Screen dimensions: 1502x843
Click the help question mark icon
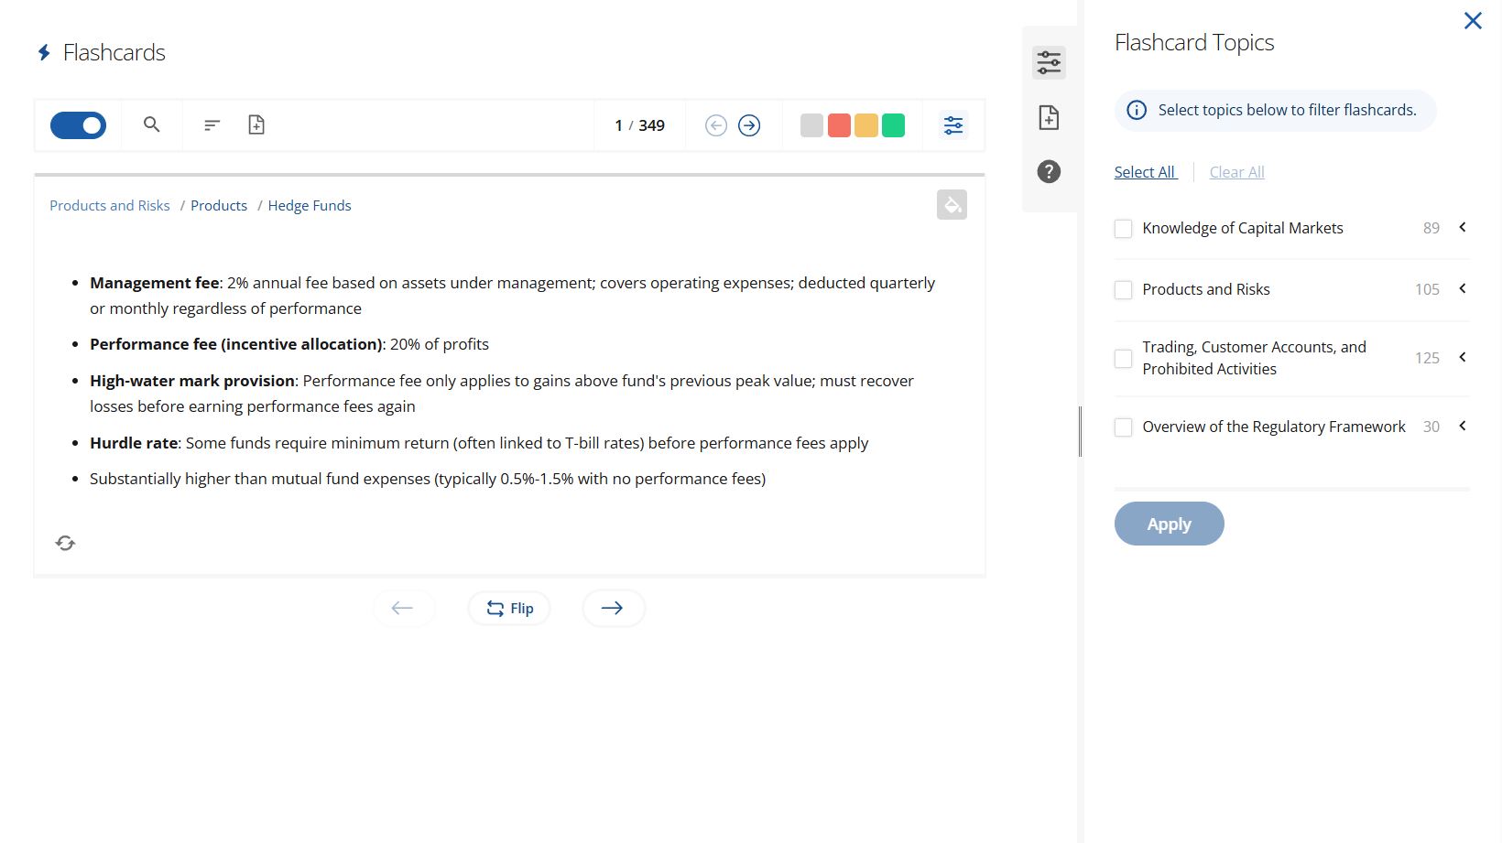pyautogui.click(x=1049, y=171)
